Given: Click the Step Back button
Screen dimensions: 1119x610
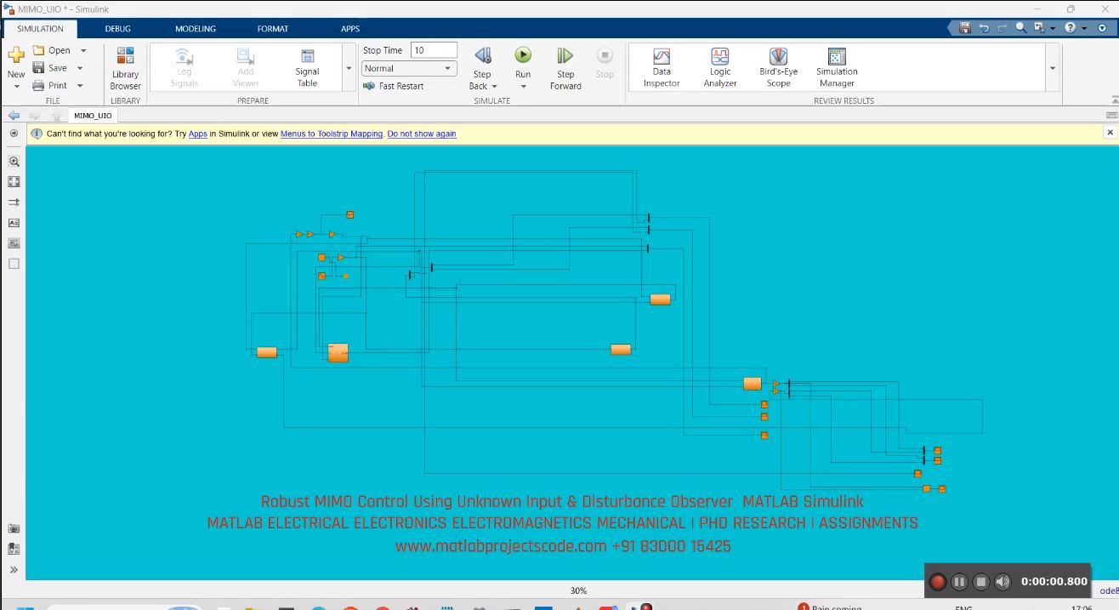Looking at the screenshot, I should (482, 56).
